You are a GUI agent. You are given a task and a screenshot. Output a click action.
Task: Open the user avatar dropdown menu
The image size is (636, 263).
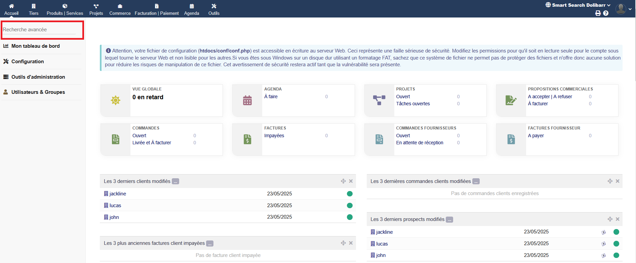click(x=623, y=9)
